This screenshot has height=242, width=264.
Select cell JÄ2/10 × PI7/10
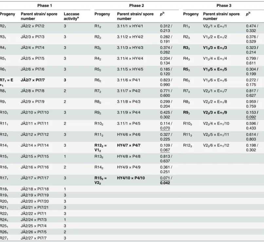point(35,112)
